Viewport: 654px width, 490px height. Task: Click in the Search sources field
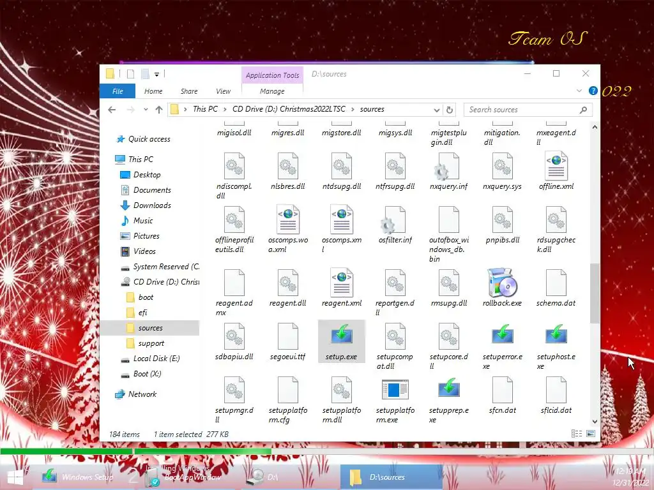click(x=528, y=110)
